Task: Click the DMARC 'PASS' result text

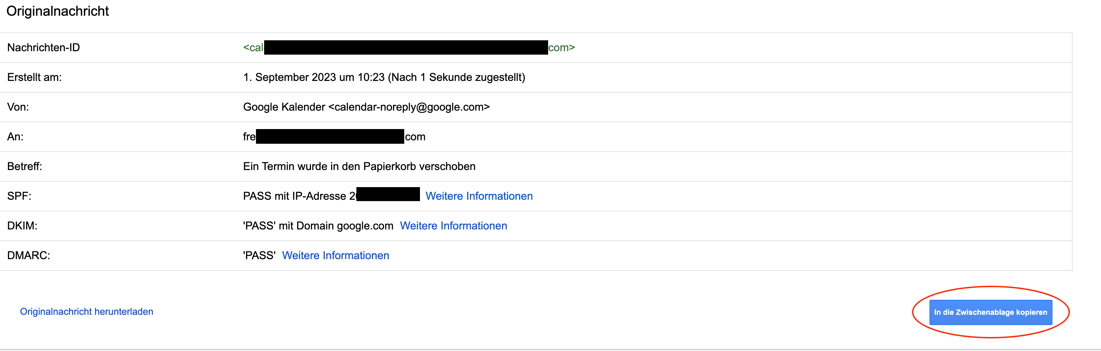Action: [x=259, y=255]
